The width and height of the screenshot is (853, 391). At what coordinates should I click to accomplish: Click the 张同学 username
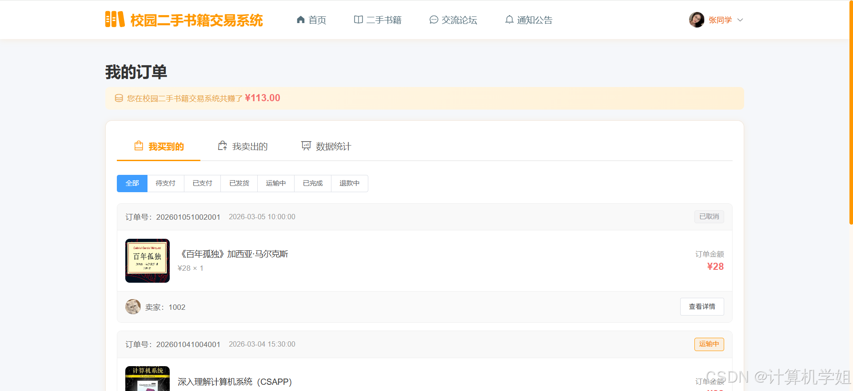(x=720, y=20)
